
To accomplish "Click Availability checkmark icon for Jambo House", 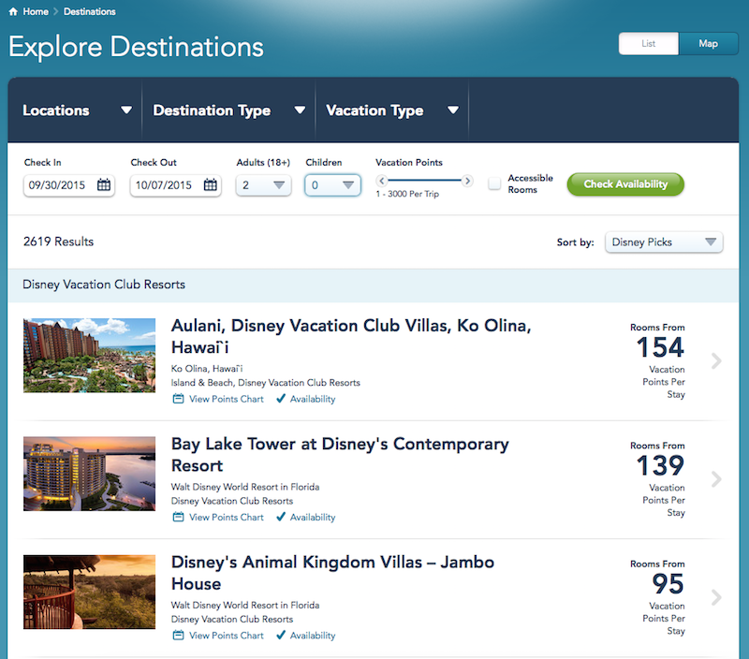I will (281, 635).
